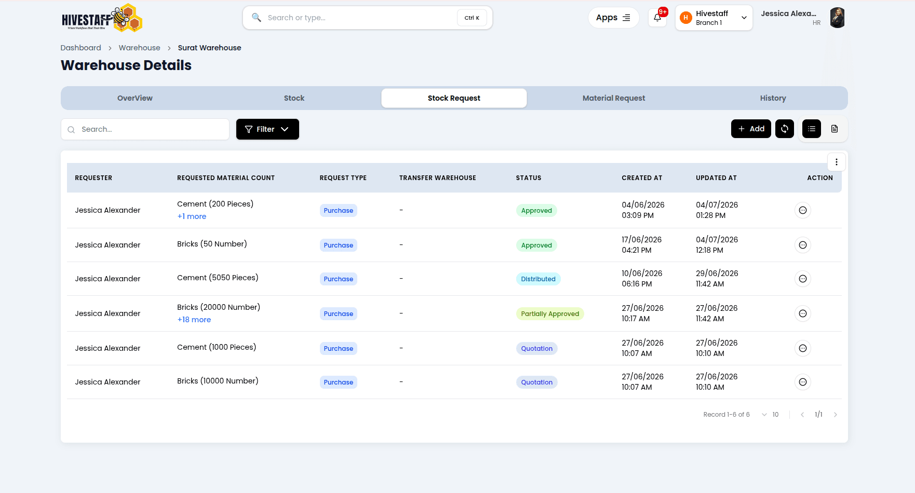Image resolution: width=915 pixels, height=493 pixels.
Task: Click the Hivestaff bee logo
Action: pos(102,18)
